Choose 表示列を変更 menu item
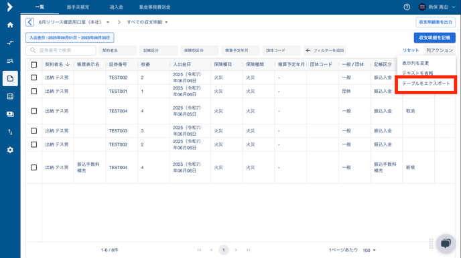 [415, 63]
